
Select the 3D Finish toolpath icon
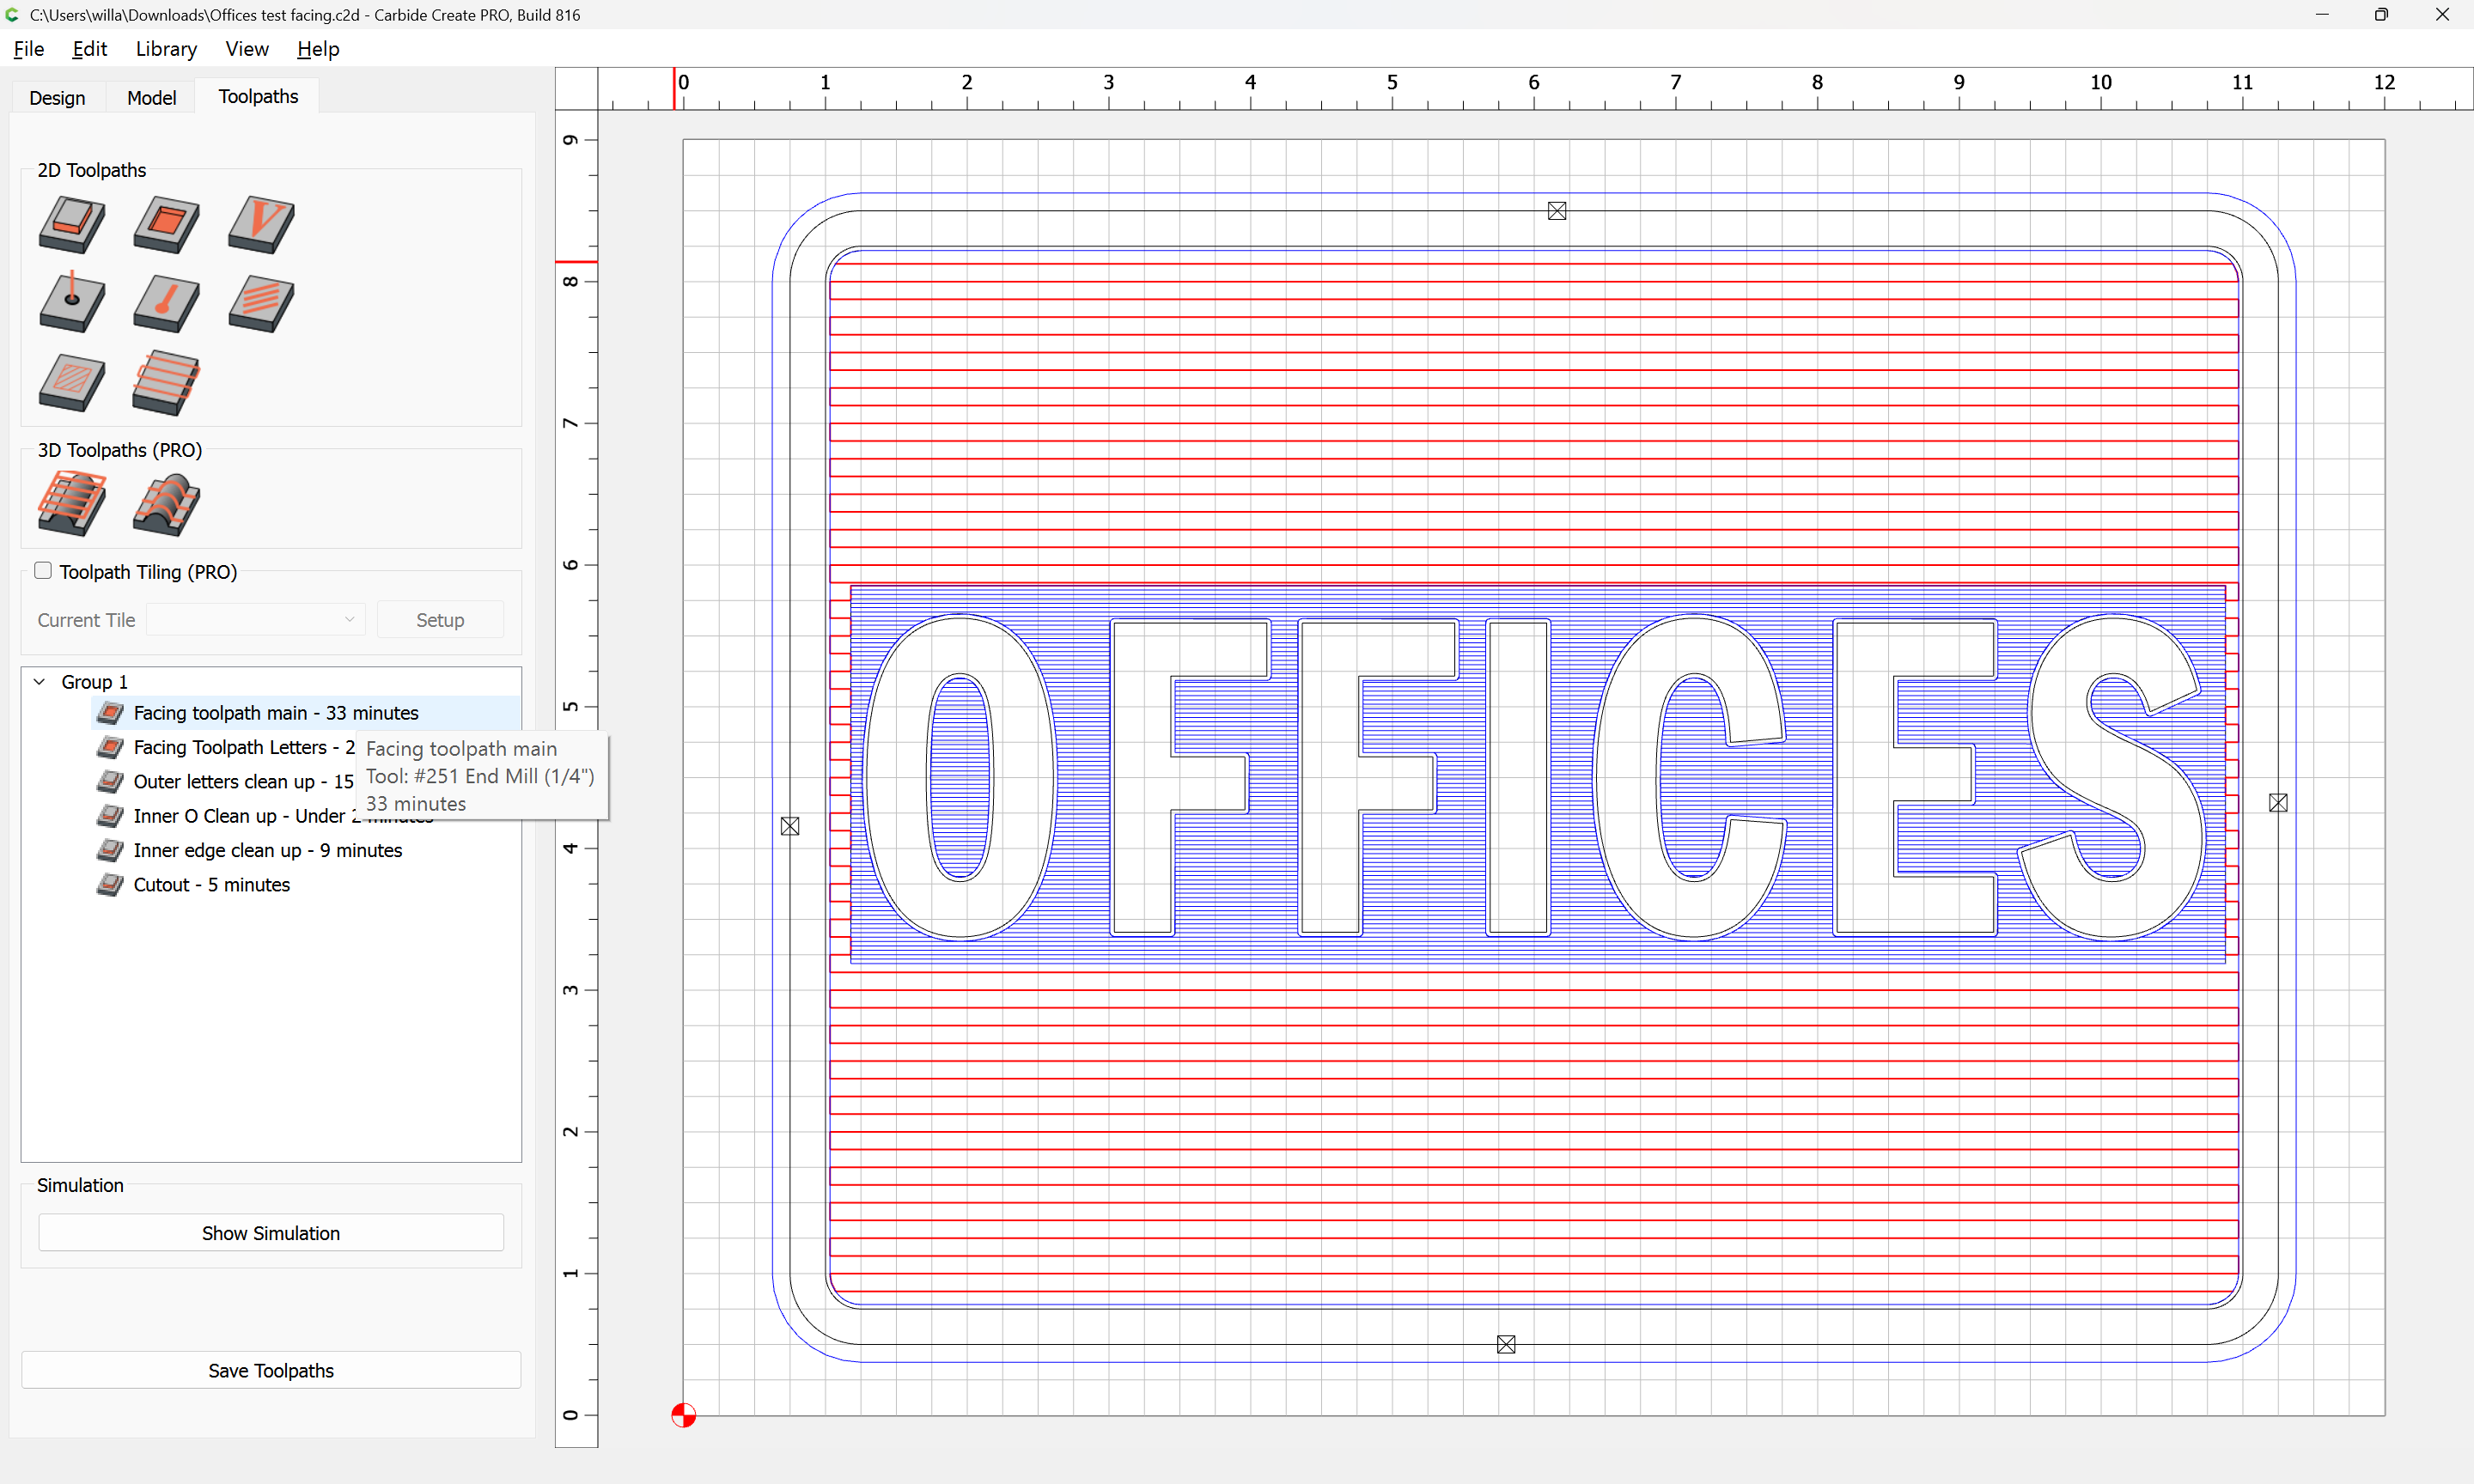pyautogui.click(x=165, y=503)
